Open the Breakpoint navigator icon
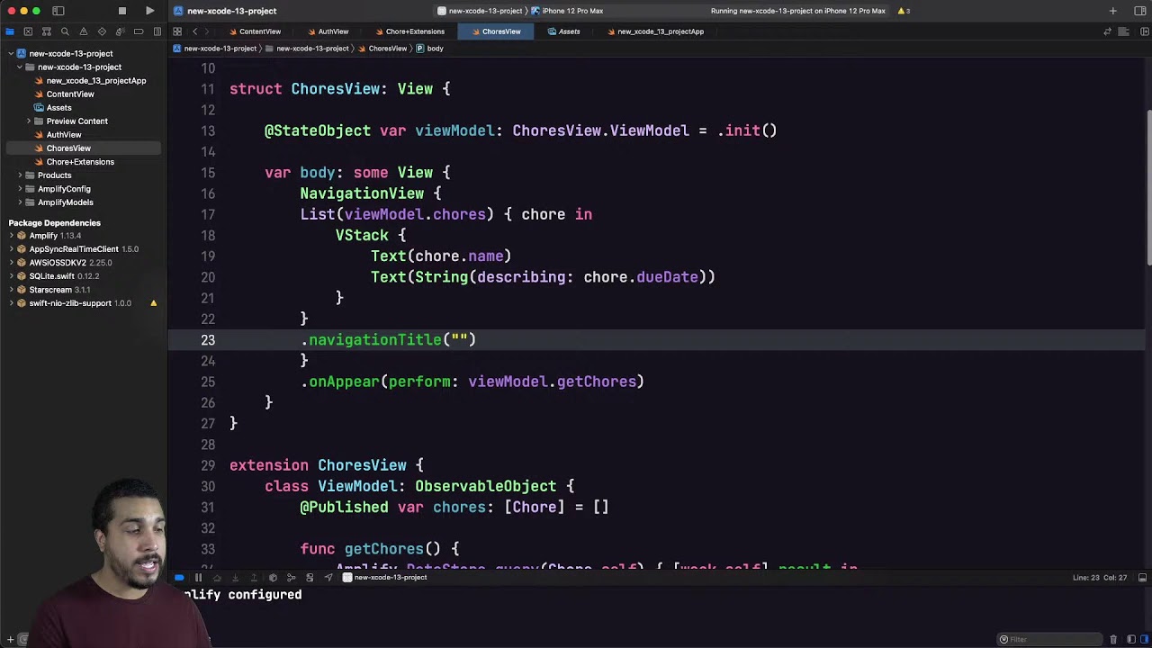This screenshot has height=648, width=1152. tap(139, 31)
